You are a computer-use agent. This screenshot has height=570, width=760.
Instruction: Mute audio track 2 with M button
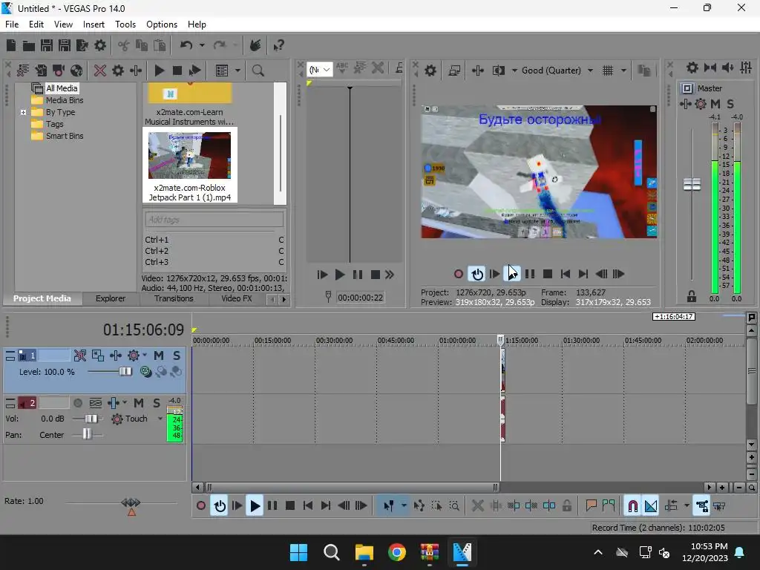point(139,403)
